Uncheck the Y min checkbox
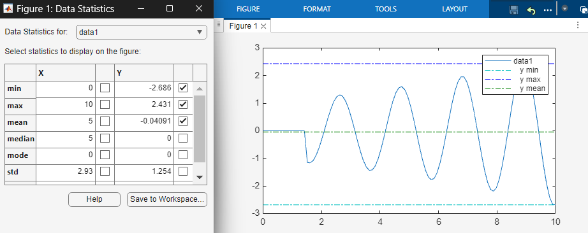 coord(183,88)
